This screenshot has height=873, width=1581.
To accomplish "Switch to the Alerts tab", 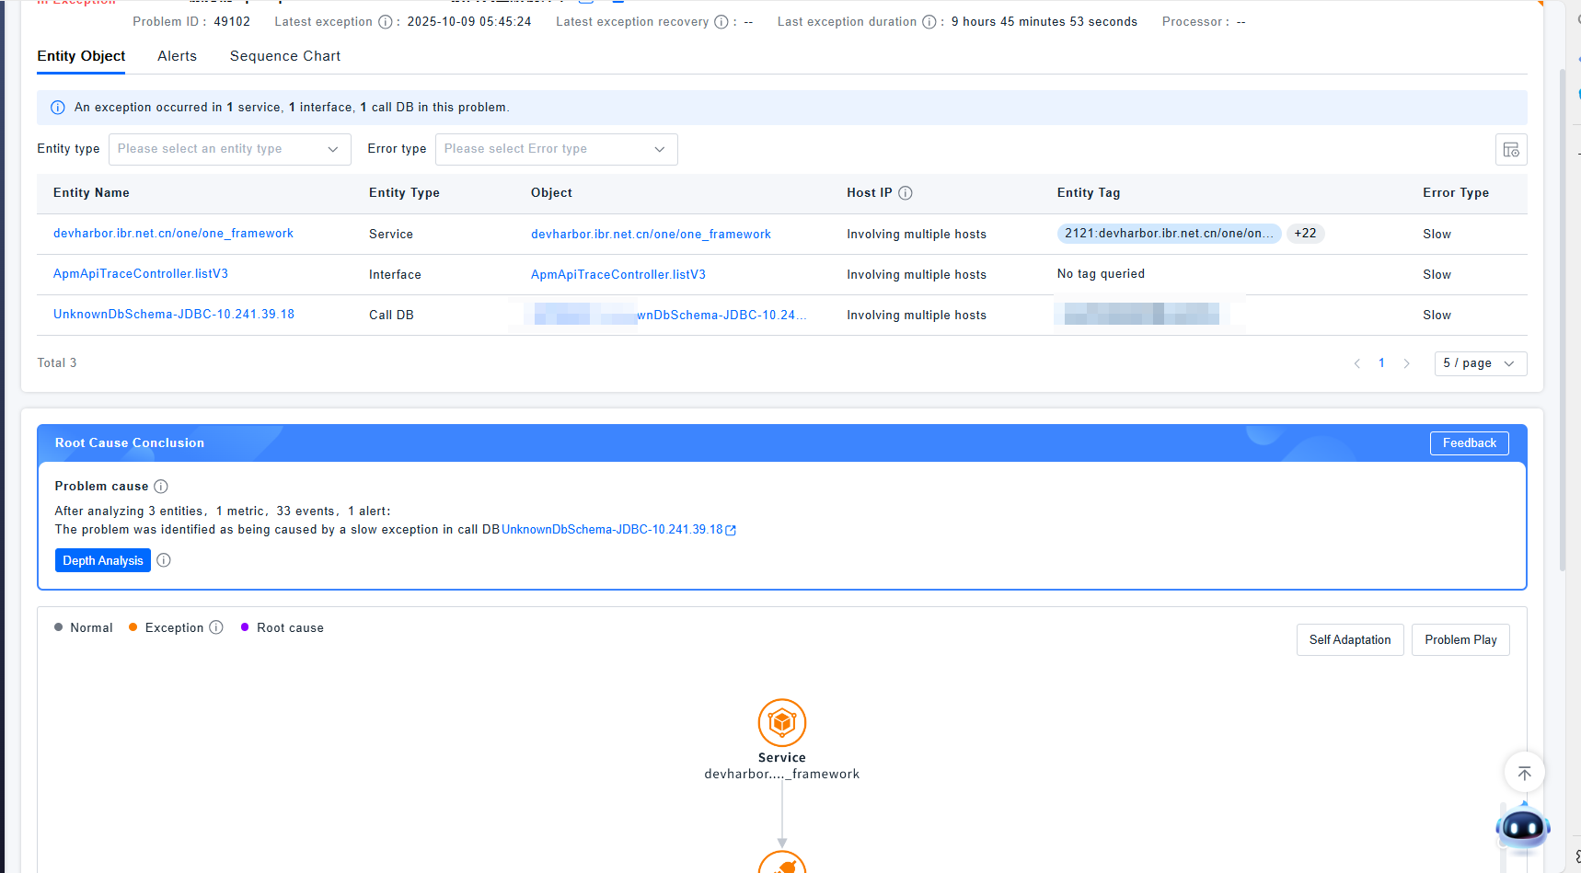I will (177, 56).
